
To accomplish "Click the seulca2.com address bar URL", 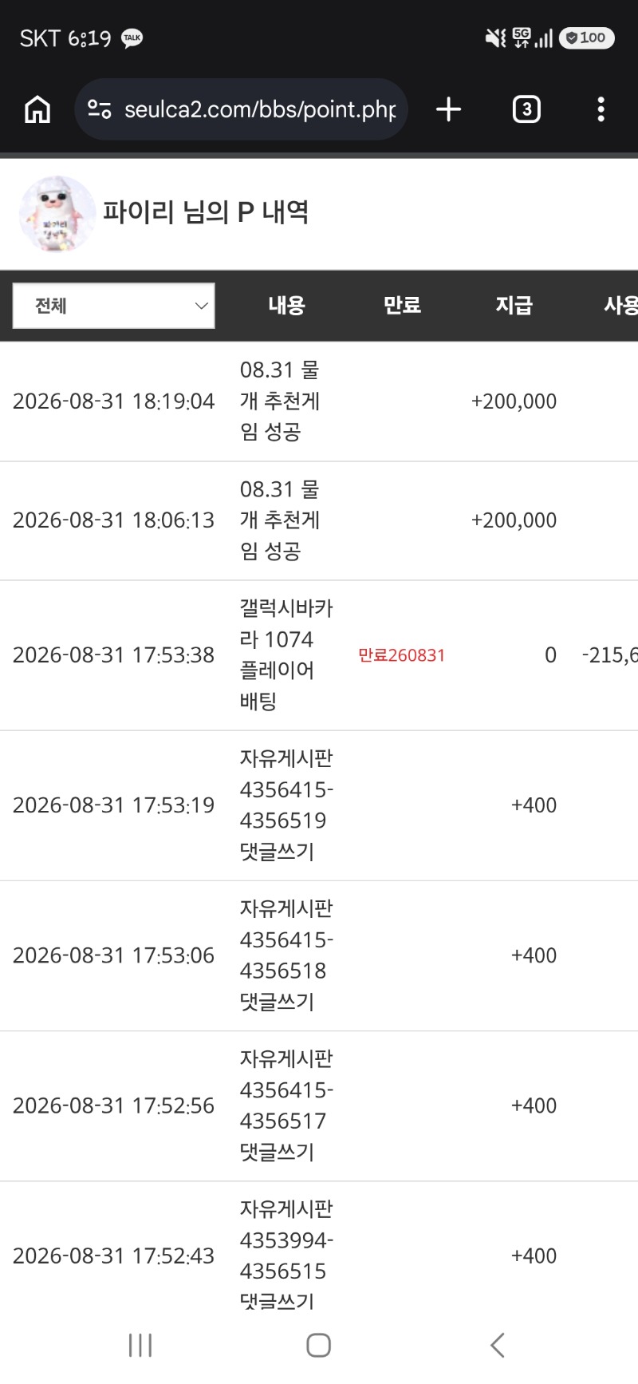I will [x=260, y=109].
